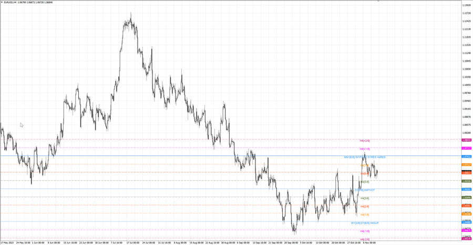Select the H4[+2/8] level label
This screenshot has width=473, height=245.
[x=365, y=141]
